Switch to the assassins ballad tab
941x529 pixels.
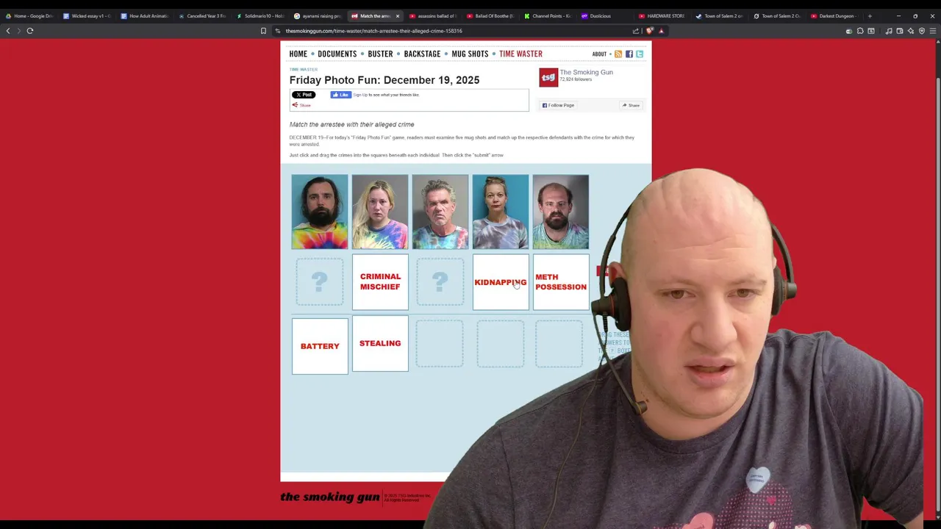[433, 15]
